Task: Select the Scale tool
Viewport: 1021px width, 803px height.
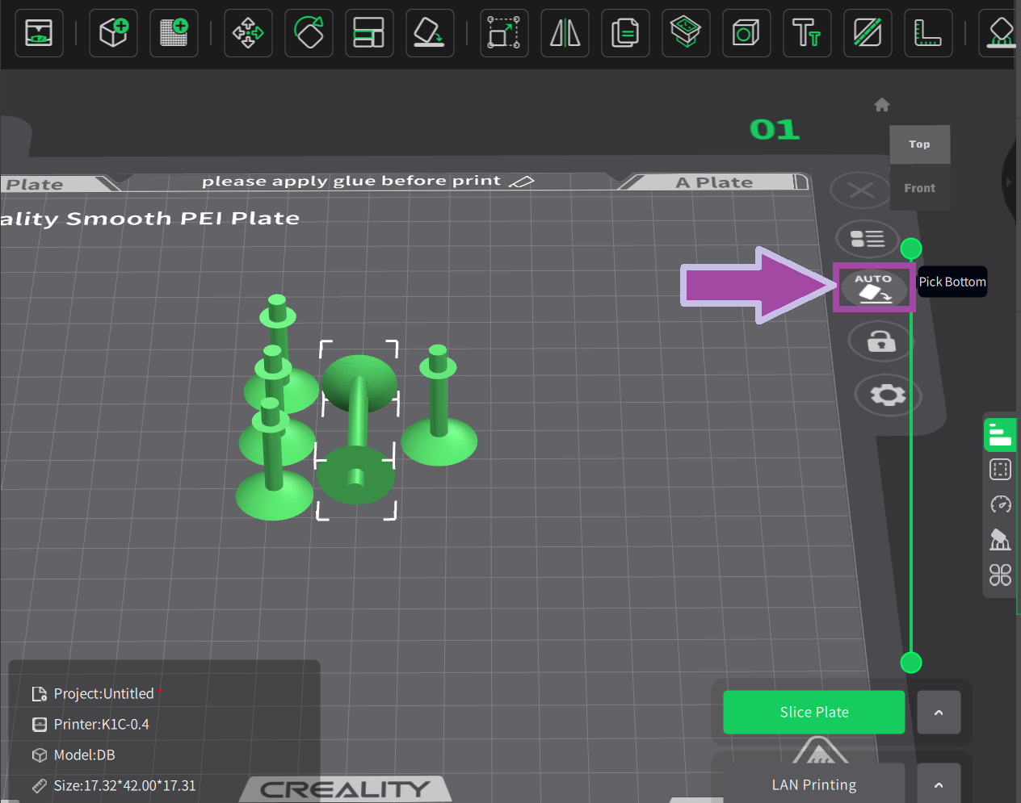Action: tap(504, 33)
